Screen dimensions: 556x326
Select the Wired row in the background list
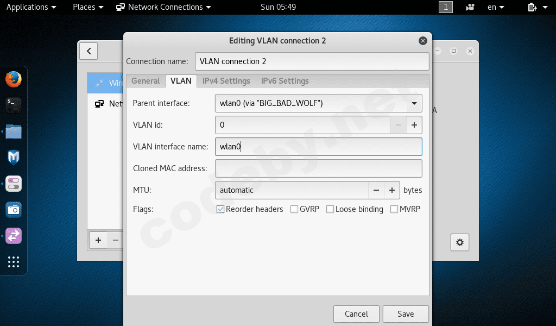105,83
